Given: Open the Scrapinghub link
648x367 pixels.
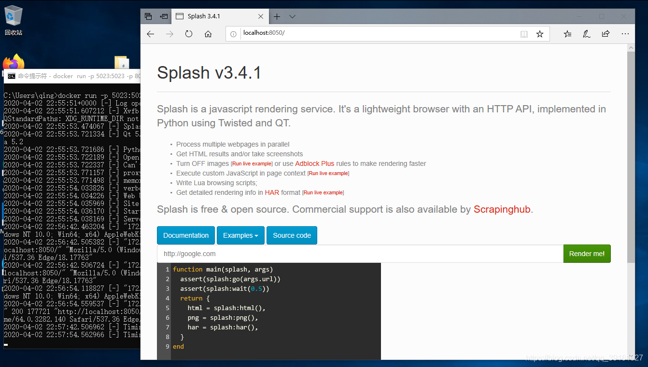Looking at the screenshot, I should coord(502,209).
